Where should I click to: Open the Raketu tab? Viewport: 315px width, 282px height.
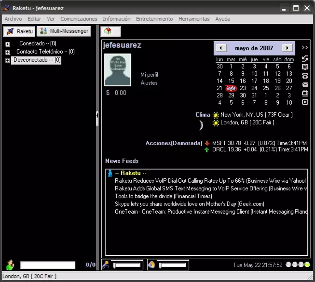pyautogui.click(x=19, y=31)
